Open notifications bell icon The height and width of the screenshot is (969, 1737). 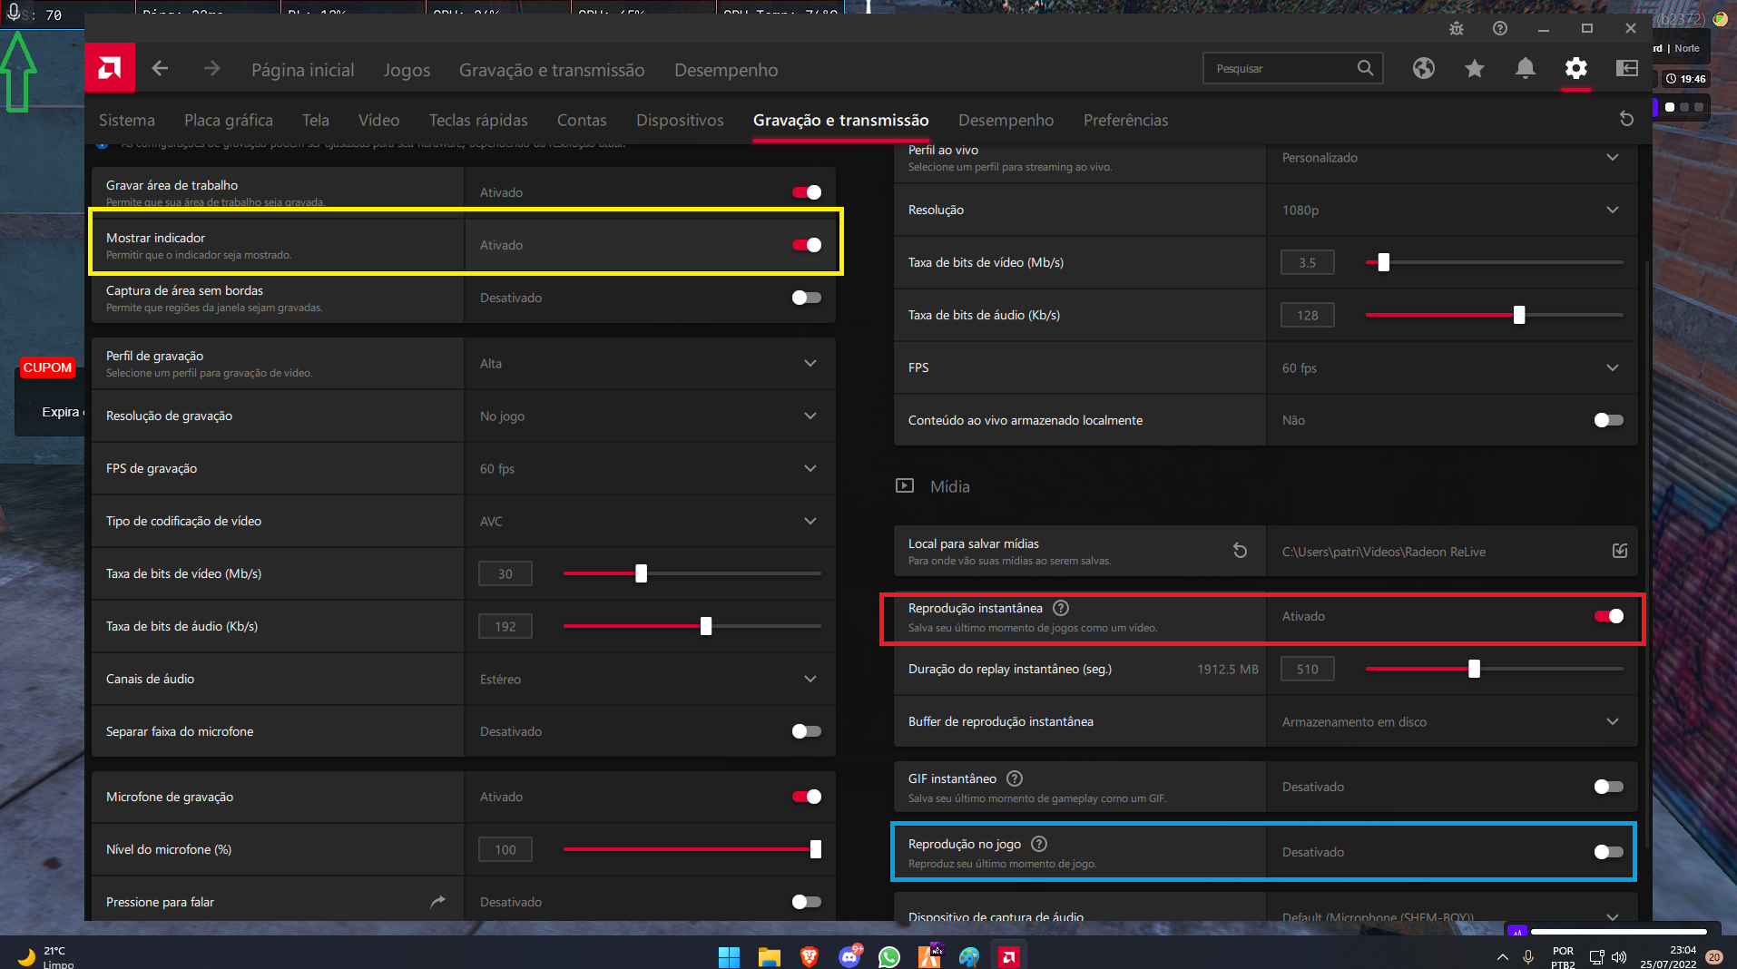coord(1526,68)
